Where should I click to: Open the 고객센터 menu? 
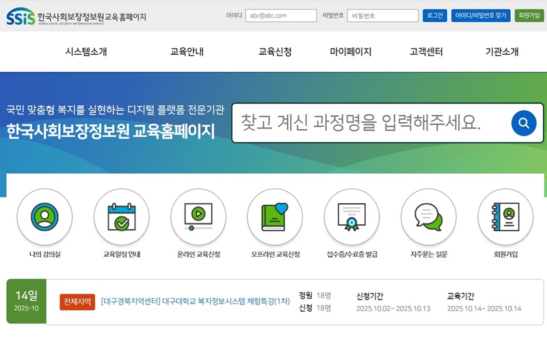(426, 52)
